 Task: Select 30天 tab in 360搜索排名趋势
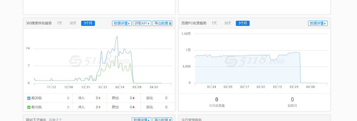tap(73, 23)
